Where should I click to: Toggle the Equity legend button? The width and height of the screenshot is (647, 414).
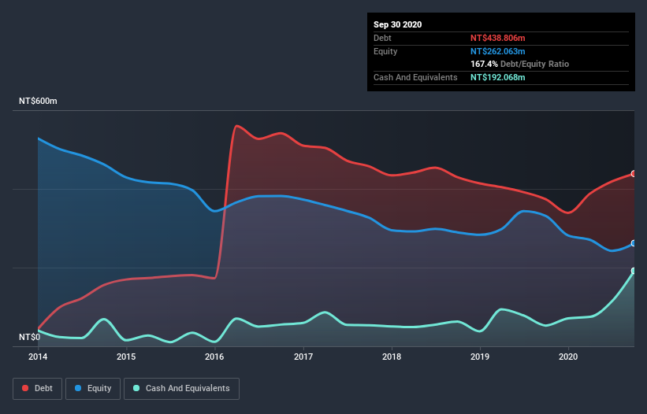point(93,389)
